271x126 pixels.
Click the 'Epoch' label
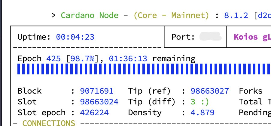(29, 59)
